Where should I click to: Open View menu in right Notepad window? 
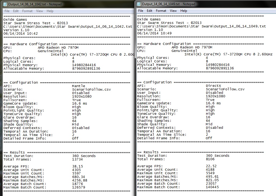(173, 11)
